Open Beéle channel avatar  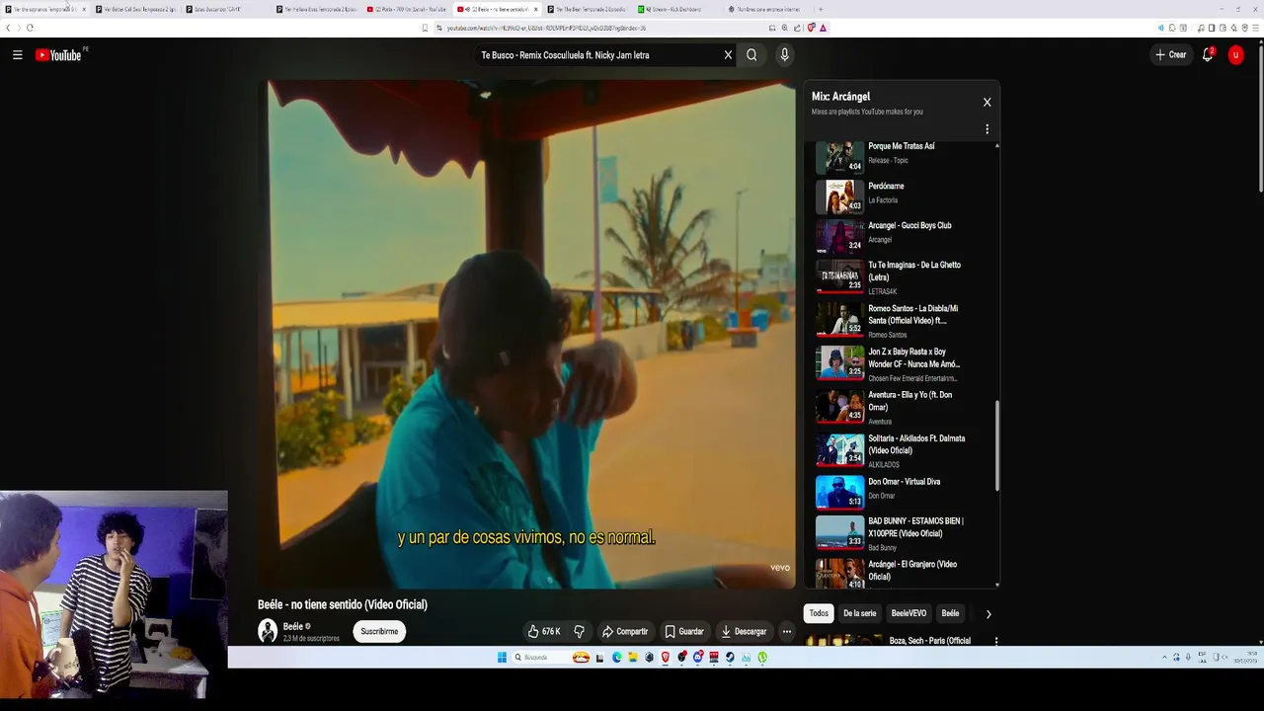268,631
